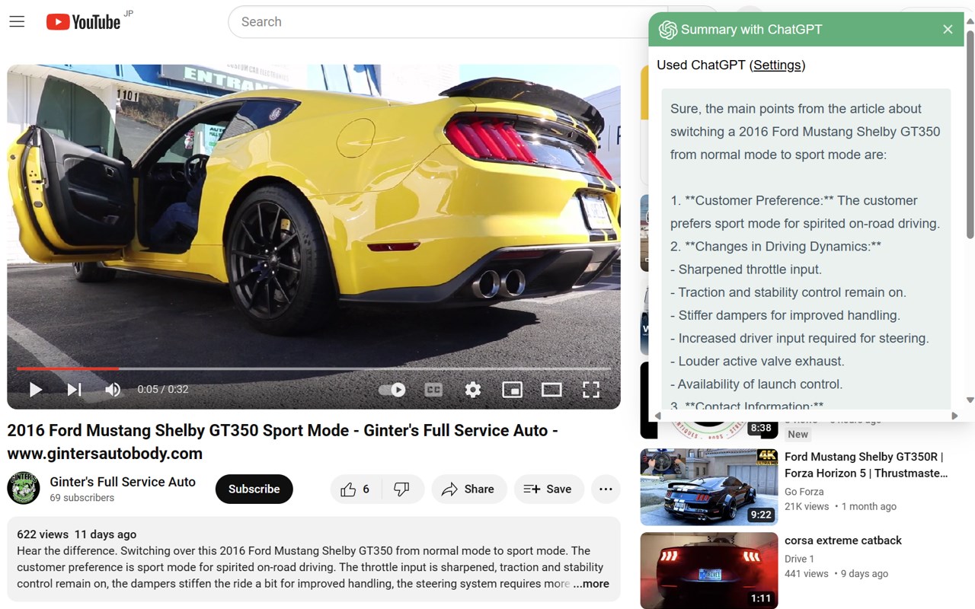Screen dimensions: 975x609
Task: Click the 0:05 / 0:32 time display
Action: (163, 390)
